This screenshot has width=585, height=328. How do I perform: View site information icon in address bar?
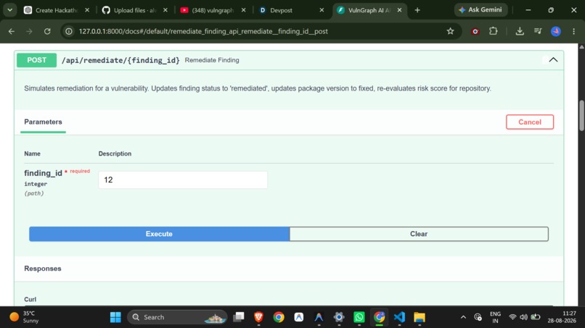click(x=69, y=31)
